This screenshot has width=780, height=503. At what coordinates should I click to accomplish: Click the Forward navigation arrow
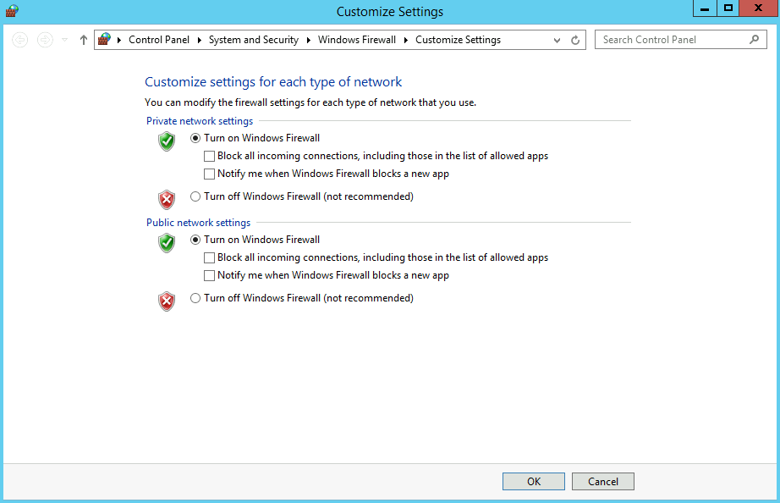[x=46, y=40]
